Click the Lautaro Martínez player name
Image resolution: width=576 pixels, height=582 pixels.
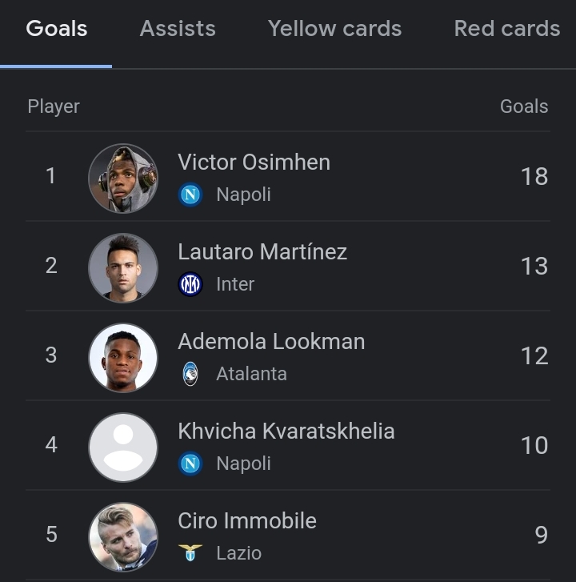pyautogui.click(x=262, y=252)
